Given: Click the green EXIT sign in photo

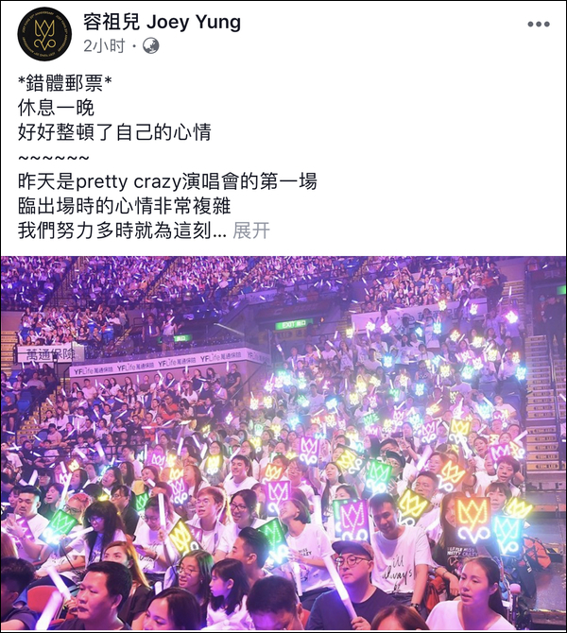Looking at the screenshot, I should coord(294,324).
